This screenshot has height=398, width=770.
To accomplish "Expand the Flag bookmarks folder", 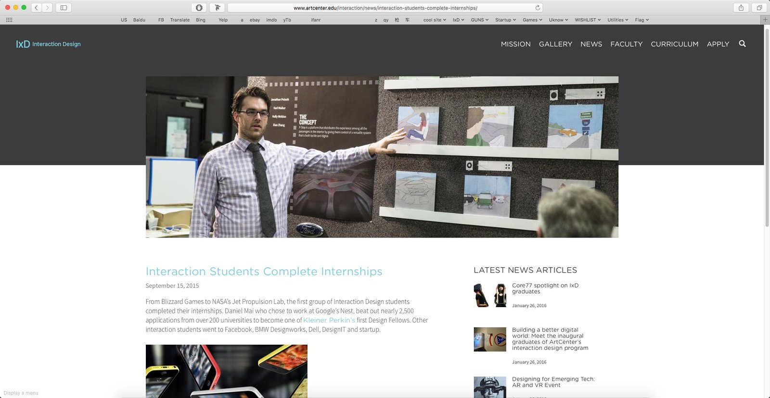I will (x=642, y=20).
